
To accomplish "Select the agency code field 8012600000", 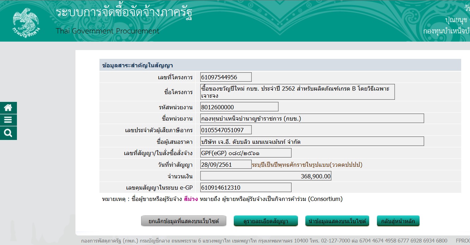I will (239, 107).
